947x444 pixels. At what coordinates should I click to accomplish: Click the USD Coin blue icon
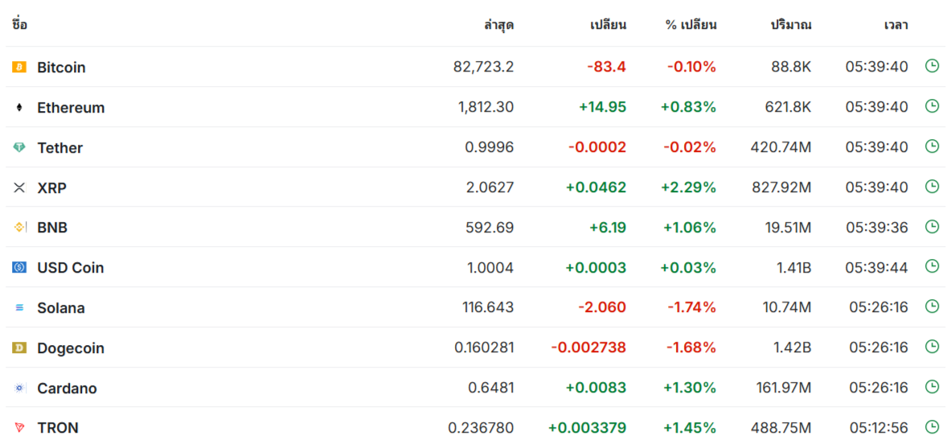point(19,268)
